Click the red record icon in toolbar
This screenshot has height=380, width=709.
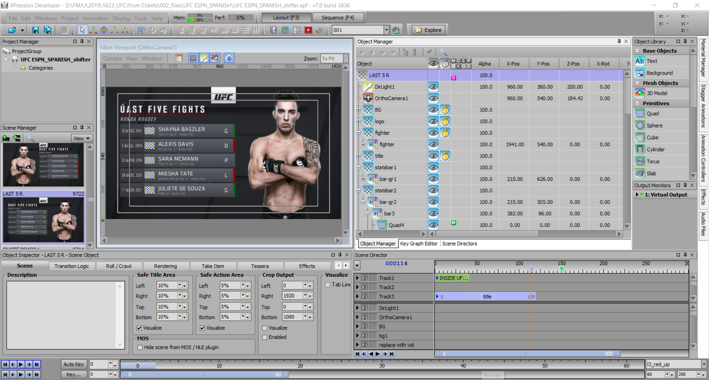308,30
